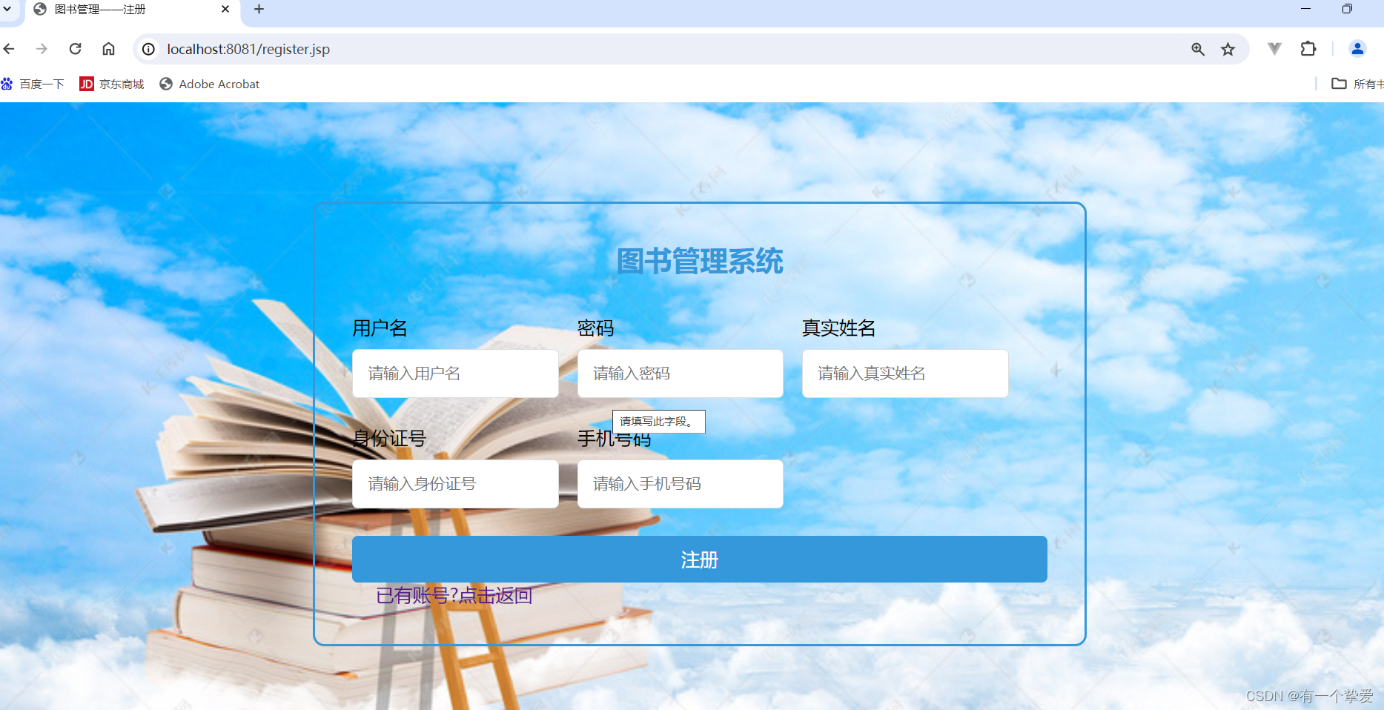The height and width of the screenshot is (710, 1384).
Task: Click the 请输入手机号码 phone field
Action: click(x=680, y=484)
